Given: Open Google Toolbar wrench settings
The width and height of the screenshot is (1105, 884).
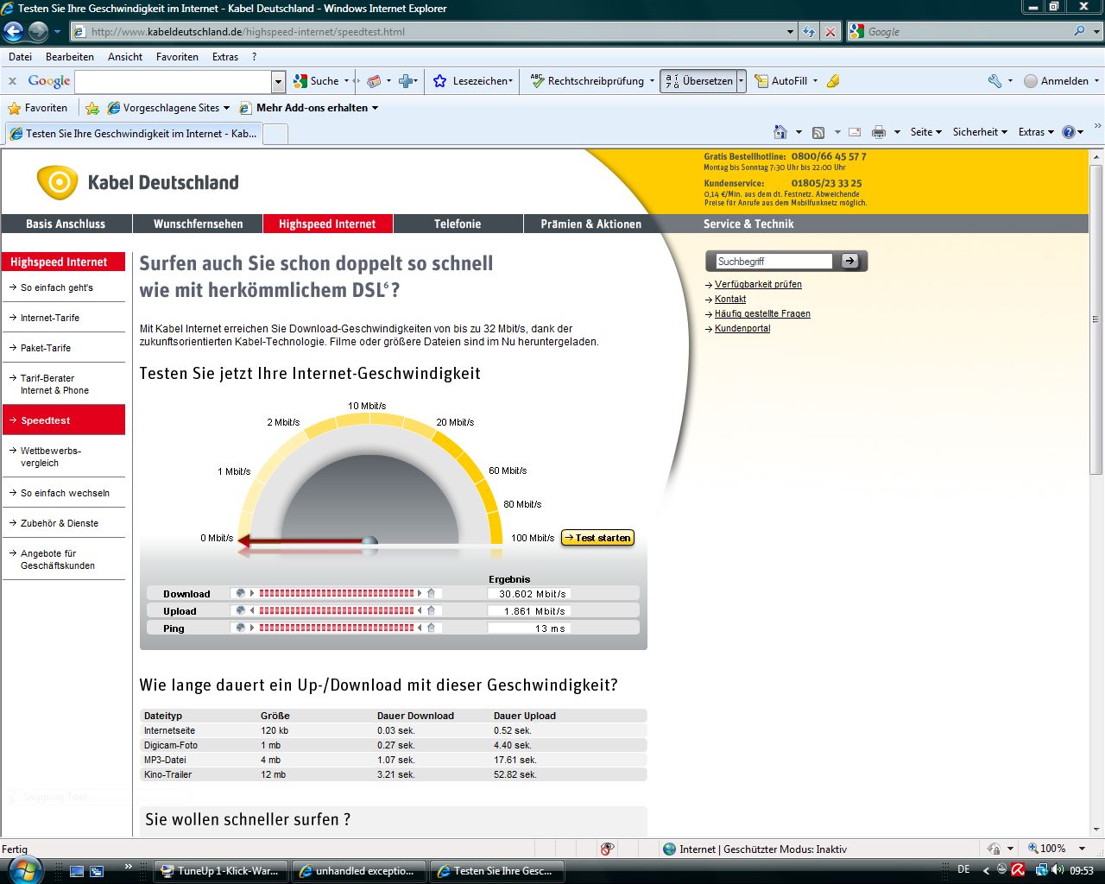Looking at the screenshot, I should pos(995,81).
